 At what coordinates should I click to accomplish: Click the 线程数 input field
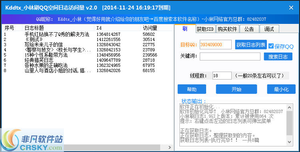tap(222, 76)
